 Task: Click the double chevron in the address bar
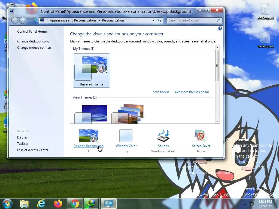[47, 20]
